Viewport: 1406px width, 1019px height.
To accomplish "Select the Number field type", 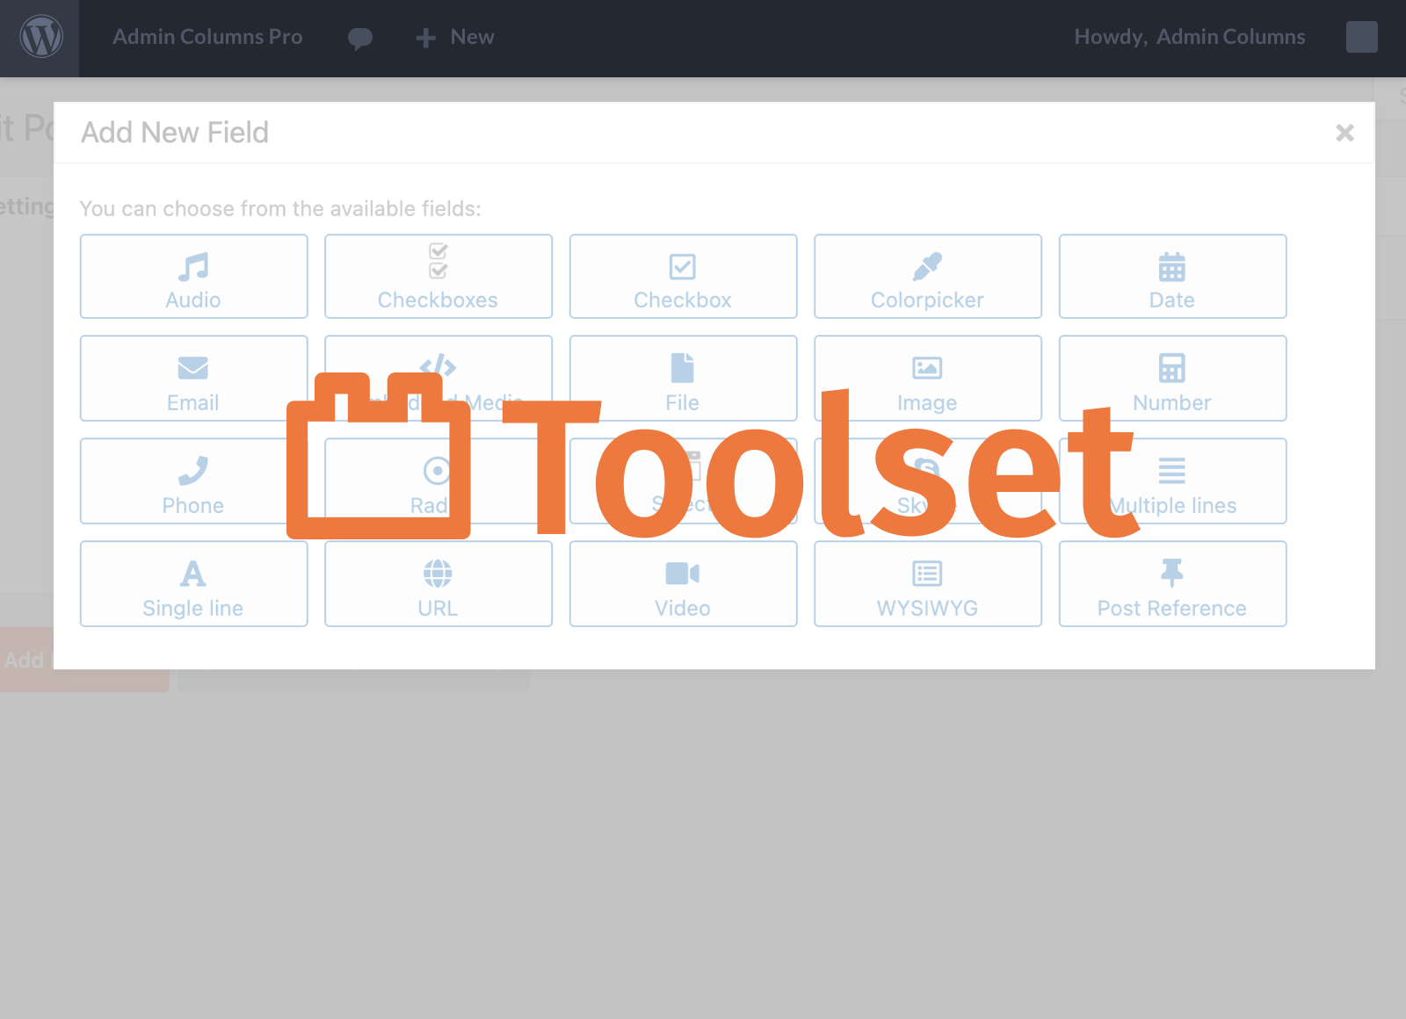I will (x=1172, y=379).
